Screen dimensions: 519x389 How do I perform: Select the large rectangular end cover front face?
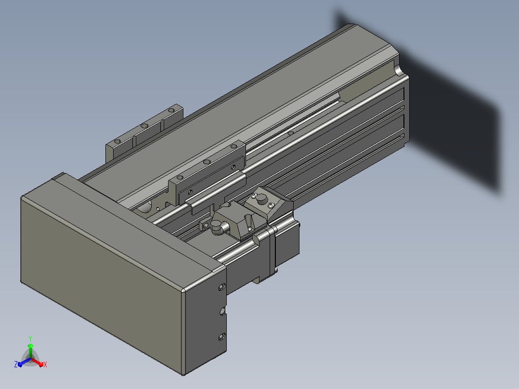[101, 285]
